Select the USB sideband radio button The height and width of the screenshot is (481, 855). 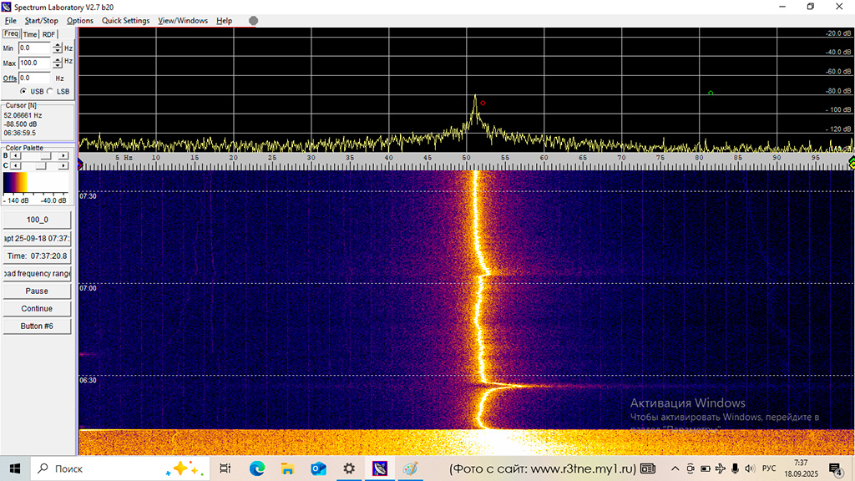[23, 91]
